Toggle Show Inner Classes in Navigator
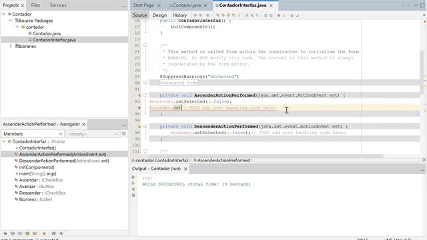The height and width of the screenshot is (240, 427). 35,233
